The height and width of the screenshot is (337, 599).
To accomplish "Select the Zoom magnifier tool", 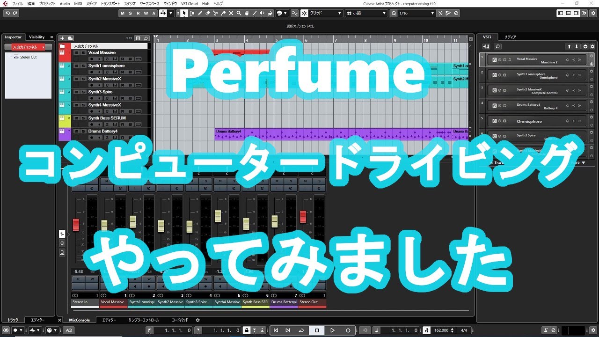I will pos(239,13).
